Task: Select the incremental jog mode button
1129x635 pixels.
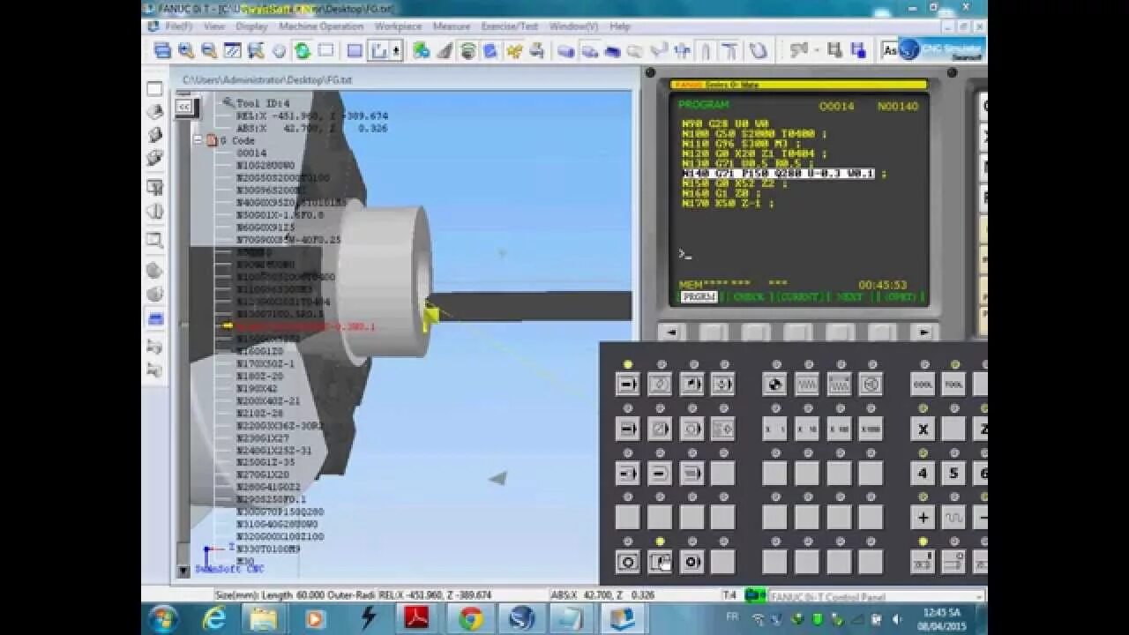Action: (x=839, y=385)
